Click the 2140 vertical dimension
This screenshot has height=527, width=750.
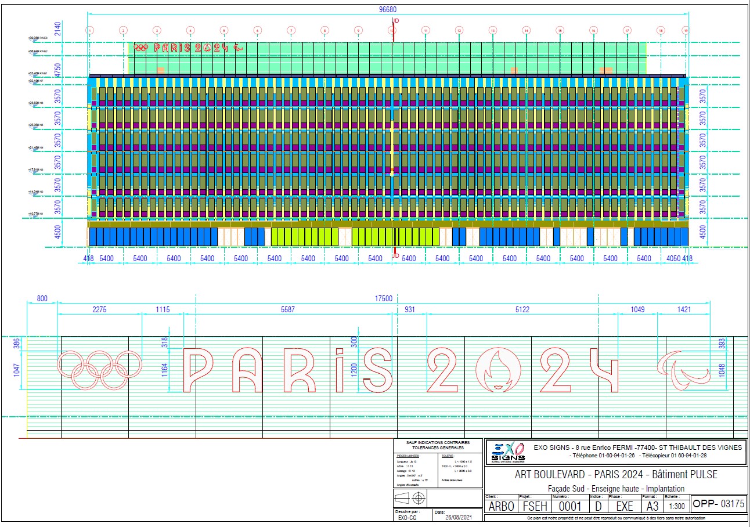click(57, 30)
